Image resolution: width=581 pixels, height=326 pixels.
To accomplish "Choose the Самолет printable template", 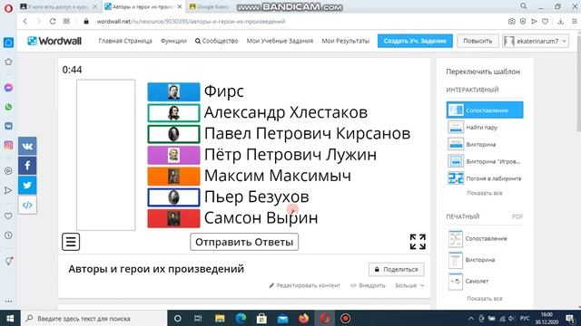I will [x=485, y=281].
